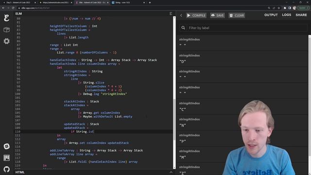Place cursor on line 110 'if String.isE'
Screen dimensions: 311x175
(x=83, y=132)
